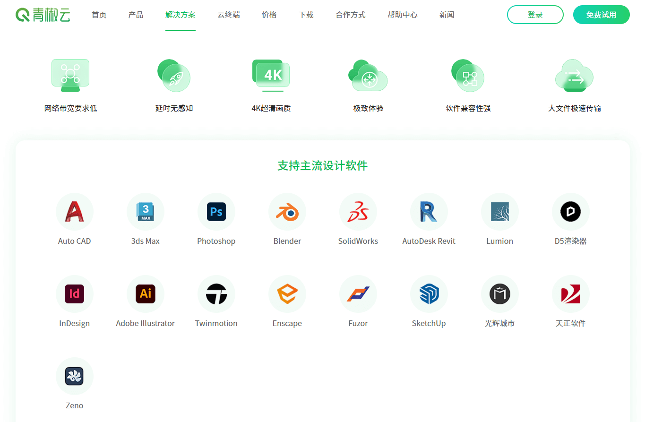
Task: Click the 4K ultra-clear quality icon
Action: coord(271,76)
